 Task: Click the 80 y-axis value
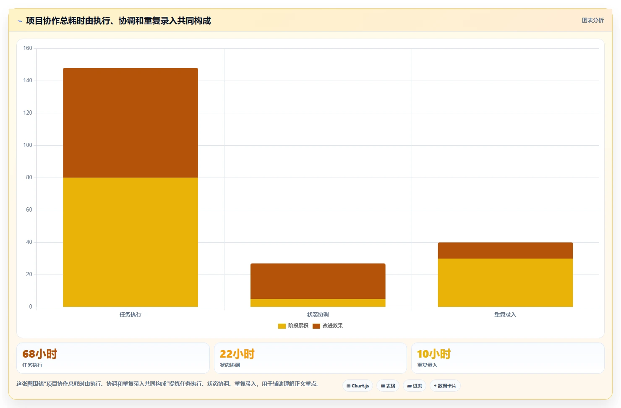coord(29,178)
